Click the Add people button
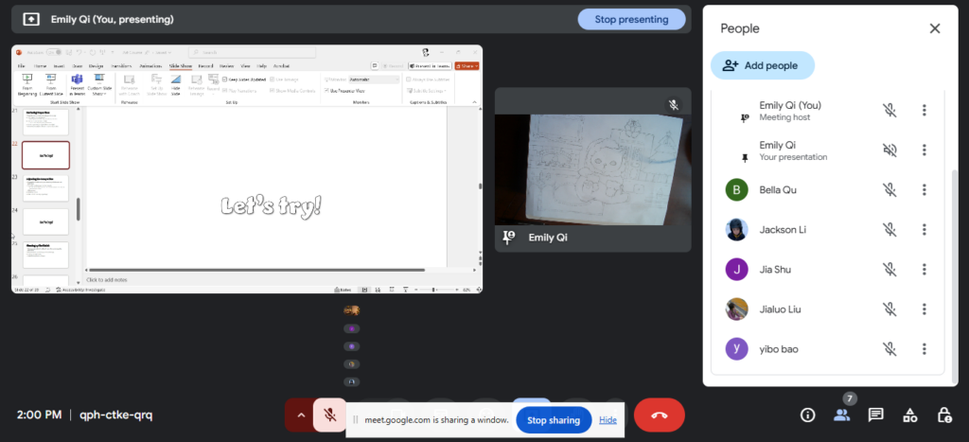This screenshot has height=442, width=969. pos(763,65)
